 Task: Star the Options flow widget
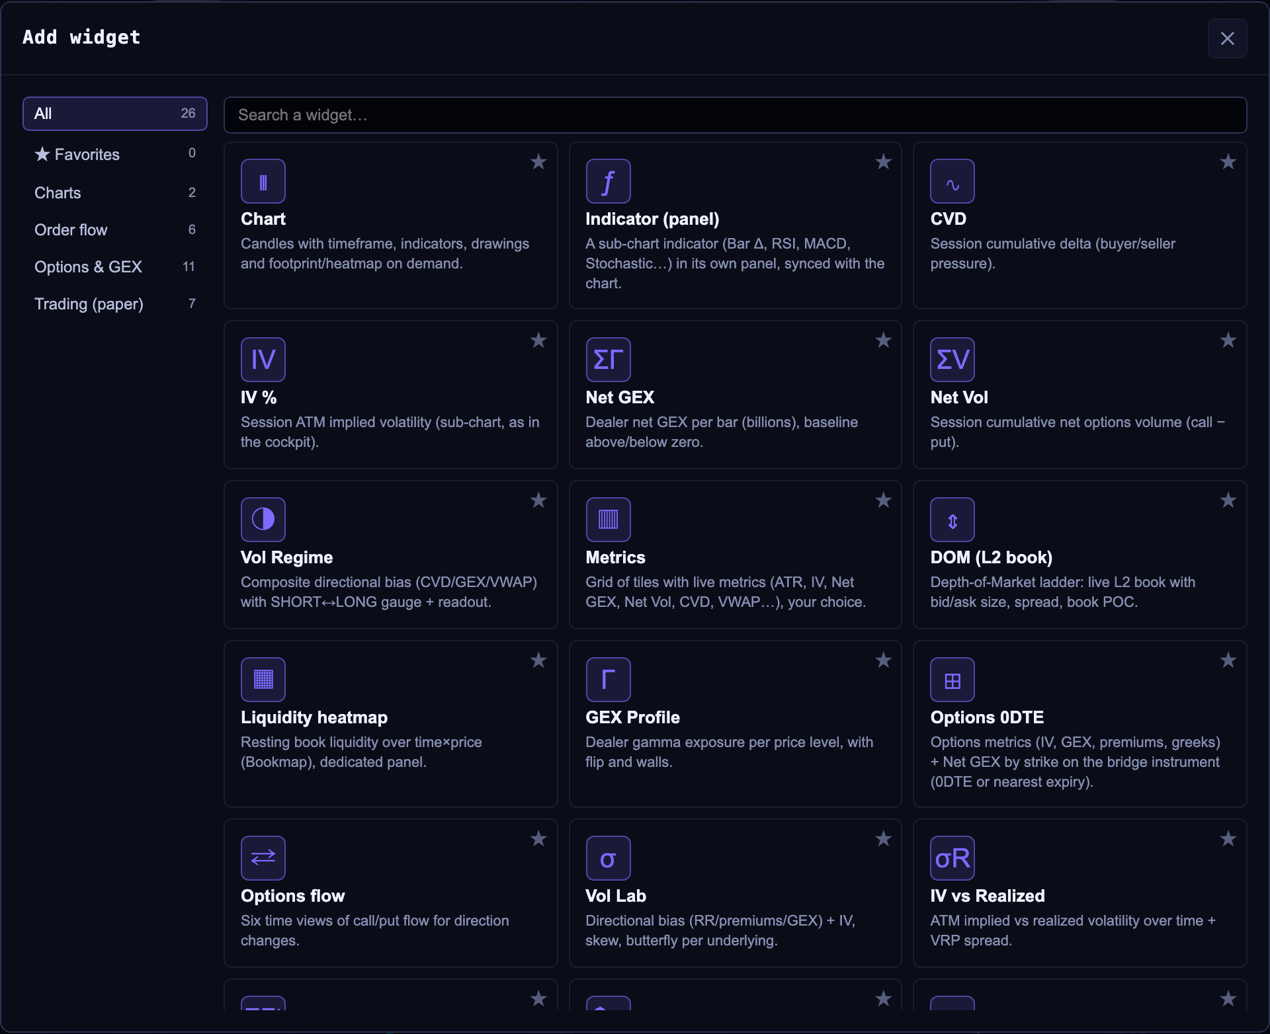(538, 839)
